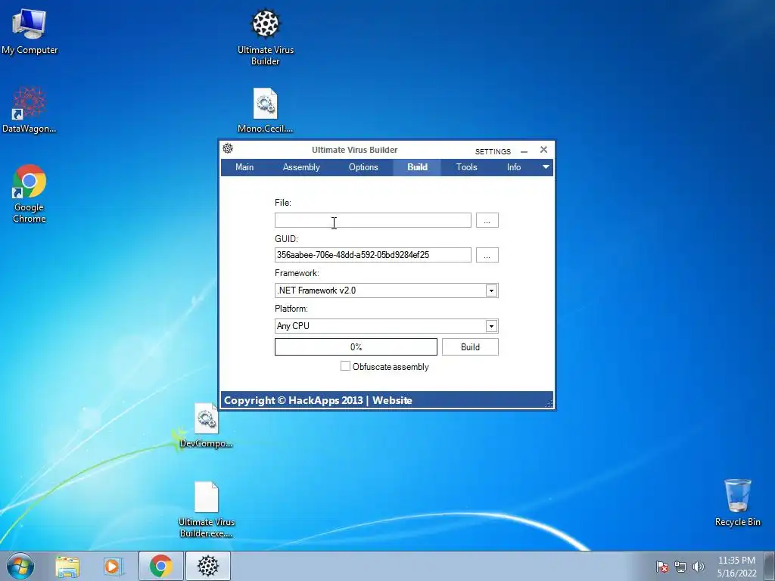Visit the Website link in footer
The height and width of the screenshot is (581, 775).
[392, 400]
